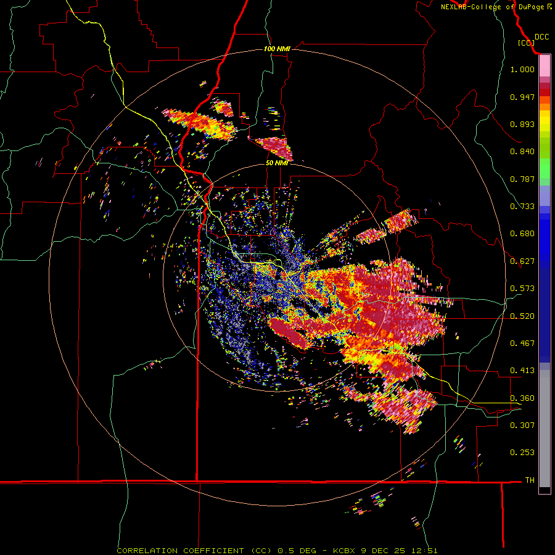Click the Correlation Coefficient KCBX caption text
This screenshot has width=555, height=555.
(277, 551)
